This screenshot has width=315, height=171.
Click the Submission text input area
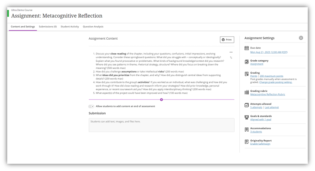[161, 125]
